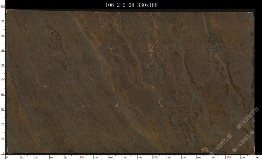Viewport: 262px width, 160px height.
Task: Select the 320 label on horizontal ruler
Action: coord(242,157)
